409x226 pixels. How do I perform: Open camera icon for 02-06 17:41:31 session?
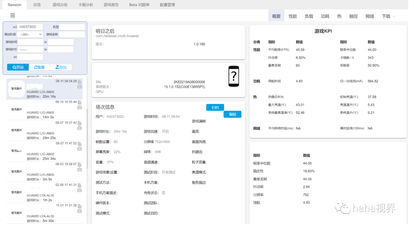[80, 190]
